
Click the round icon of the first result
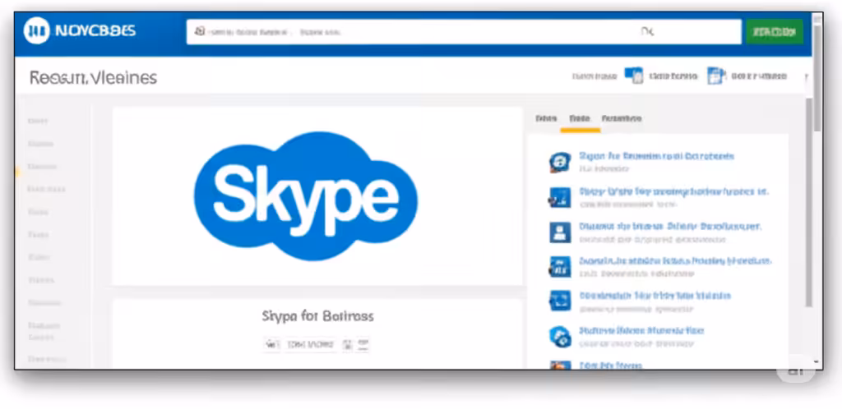(559, 162)
